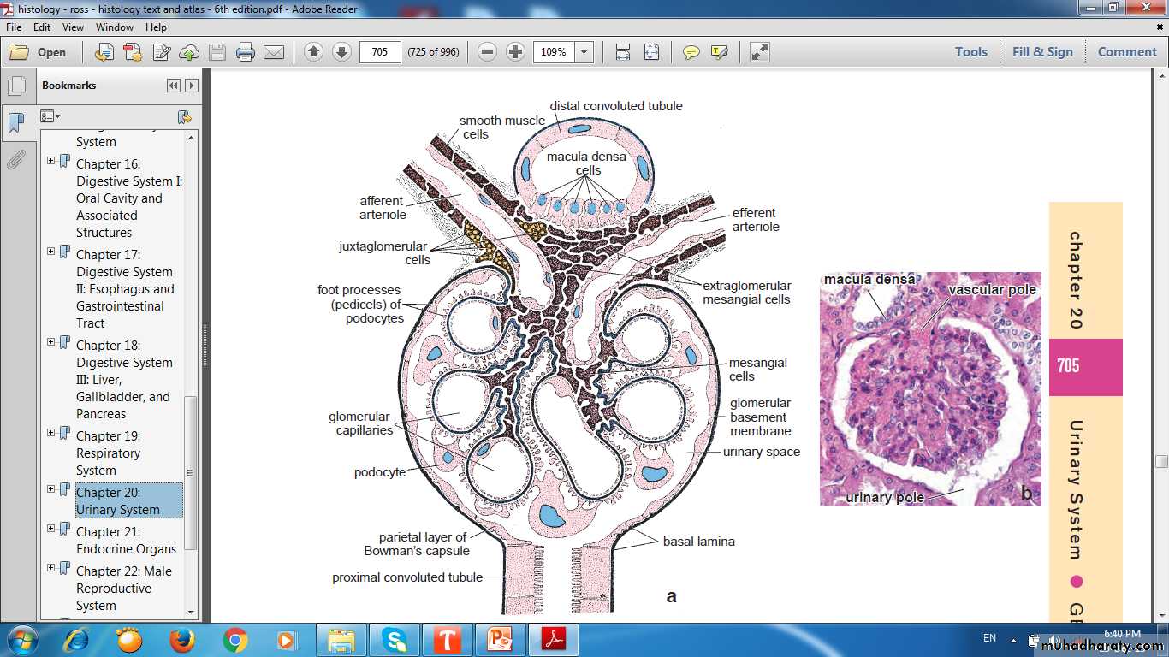Go to previous page with up arrow
The image size is (1169, 657).
pyautogui.click(x=313, y=52)
